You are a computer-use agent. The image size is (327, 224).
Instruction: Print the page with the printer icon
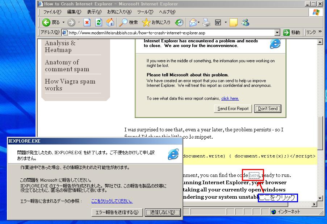(206, 22)
